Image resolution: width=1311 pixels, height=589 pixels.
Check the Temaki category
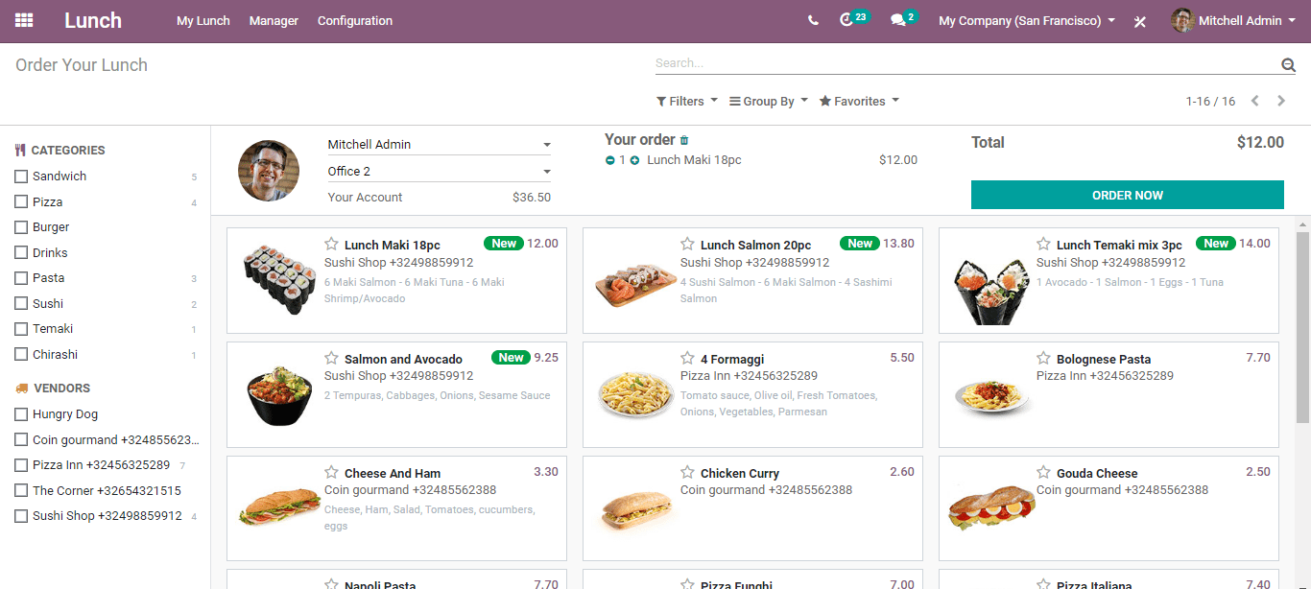click(21, 329)
